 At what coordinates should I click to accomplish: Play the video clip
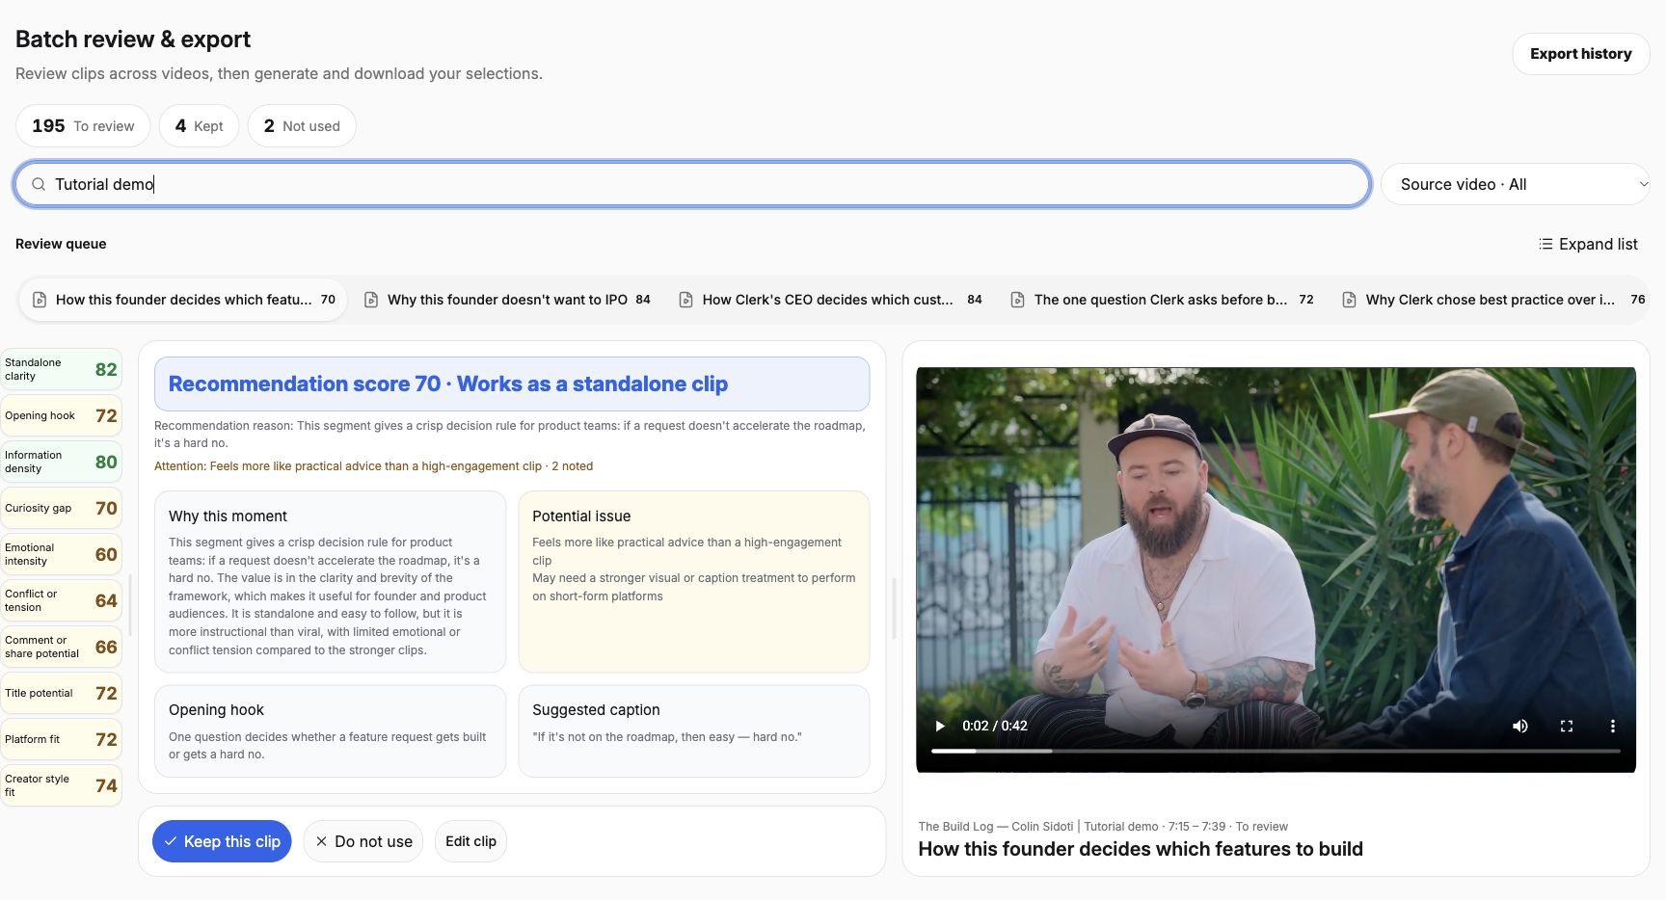940,726
